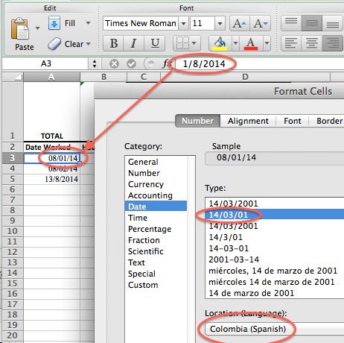Viewport: 344px width, 343px height.
Task: Switch to the Alignment tab
Action: click(x=248, y=121)
